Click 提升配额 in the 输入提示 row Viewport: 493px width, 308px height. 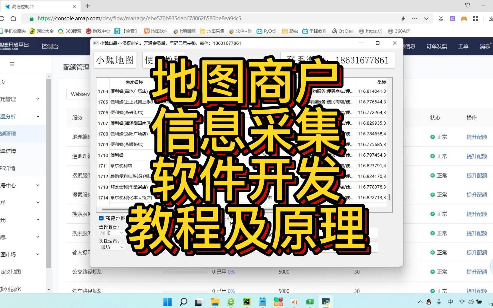[477, 253]
